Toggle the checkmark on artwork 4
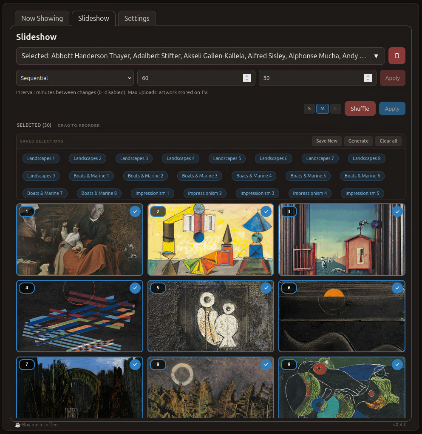The image size is (422, 434). (x=135, y=288)
